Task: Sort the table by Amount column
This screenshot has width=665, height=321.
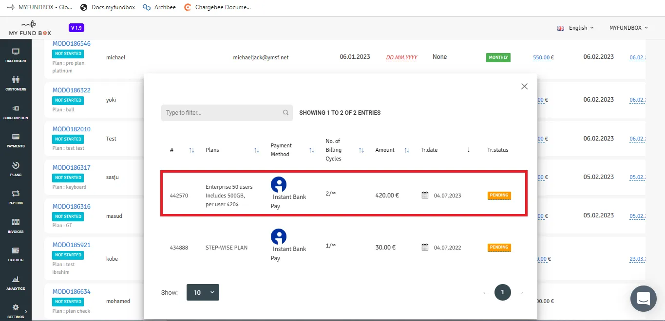Action: [407, 150]
